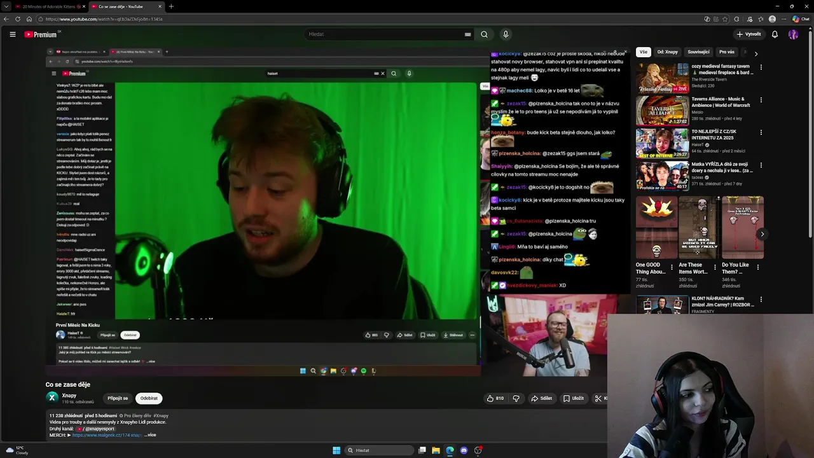Switch to 20 Minutes of Adorable Kittens tab
This screenshot has height=458, width=814.
click(47, 6)
